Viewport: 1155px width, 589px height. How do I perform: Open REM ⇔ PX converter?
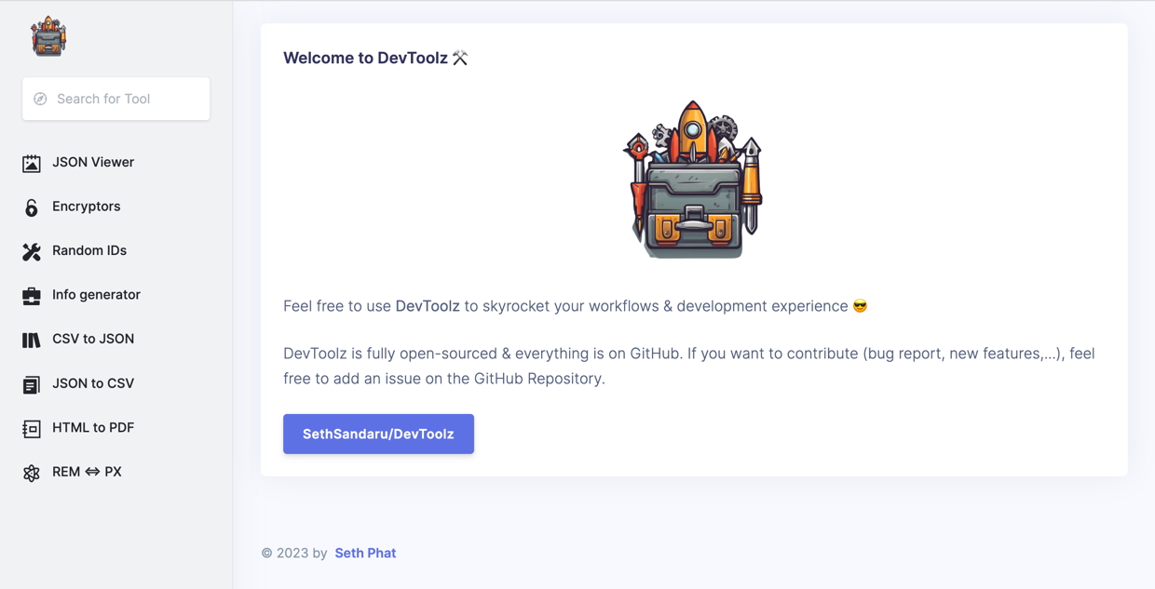87,472
